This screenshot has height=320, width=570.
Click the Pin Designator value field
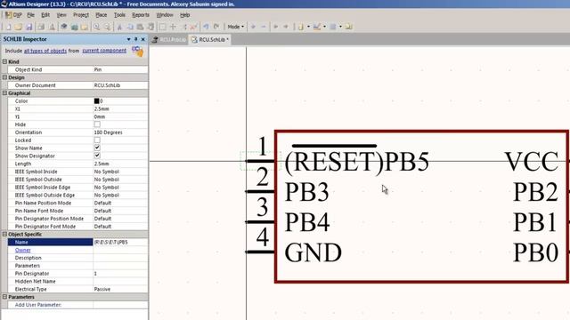[x=120, y=274]
